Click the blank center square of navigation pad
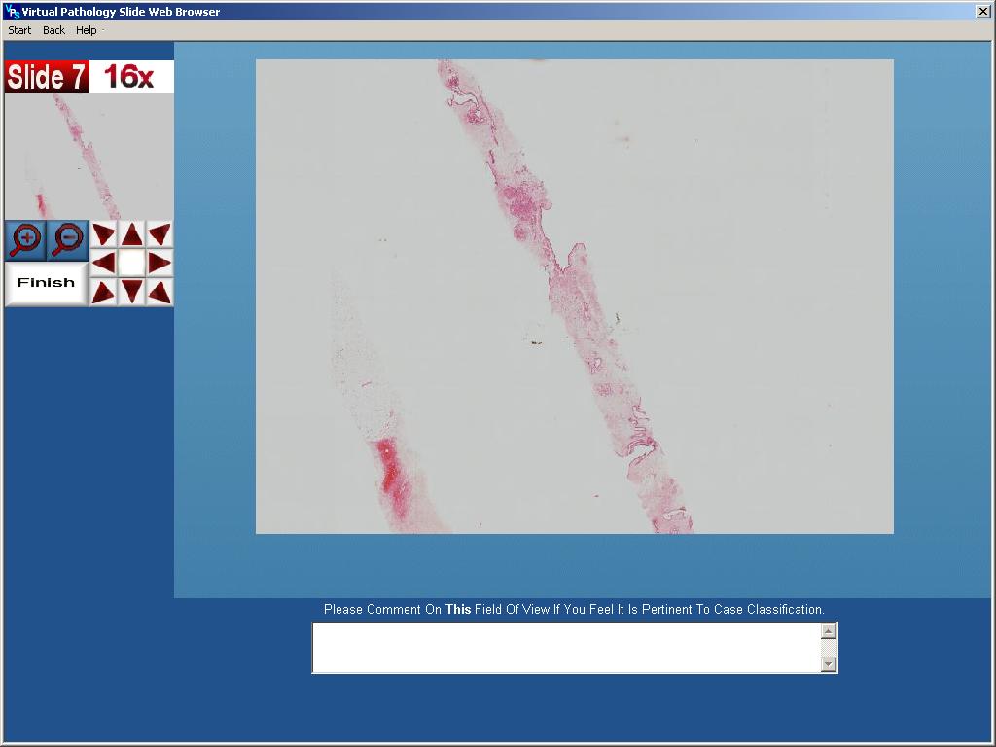The image size is (996, 747). tap(132, 263)
